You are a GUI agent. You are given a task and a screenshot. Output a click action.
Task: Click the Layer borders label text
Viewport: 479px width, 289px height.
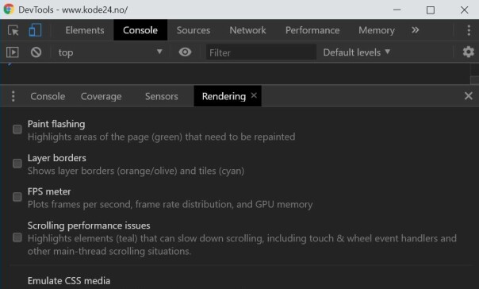(57, 158)
